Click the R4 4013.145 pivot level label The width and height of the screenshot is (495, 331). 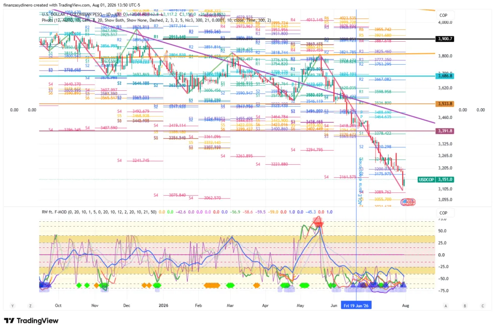coord(307,20)
